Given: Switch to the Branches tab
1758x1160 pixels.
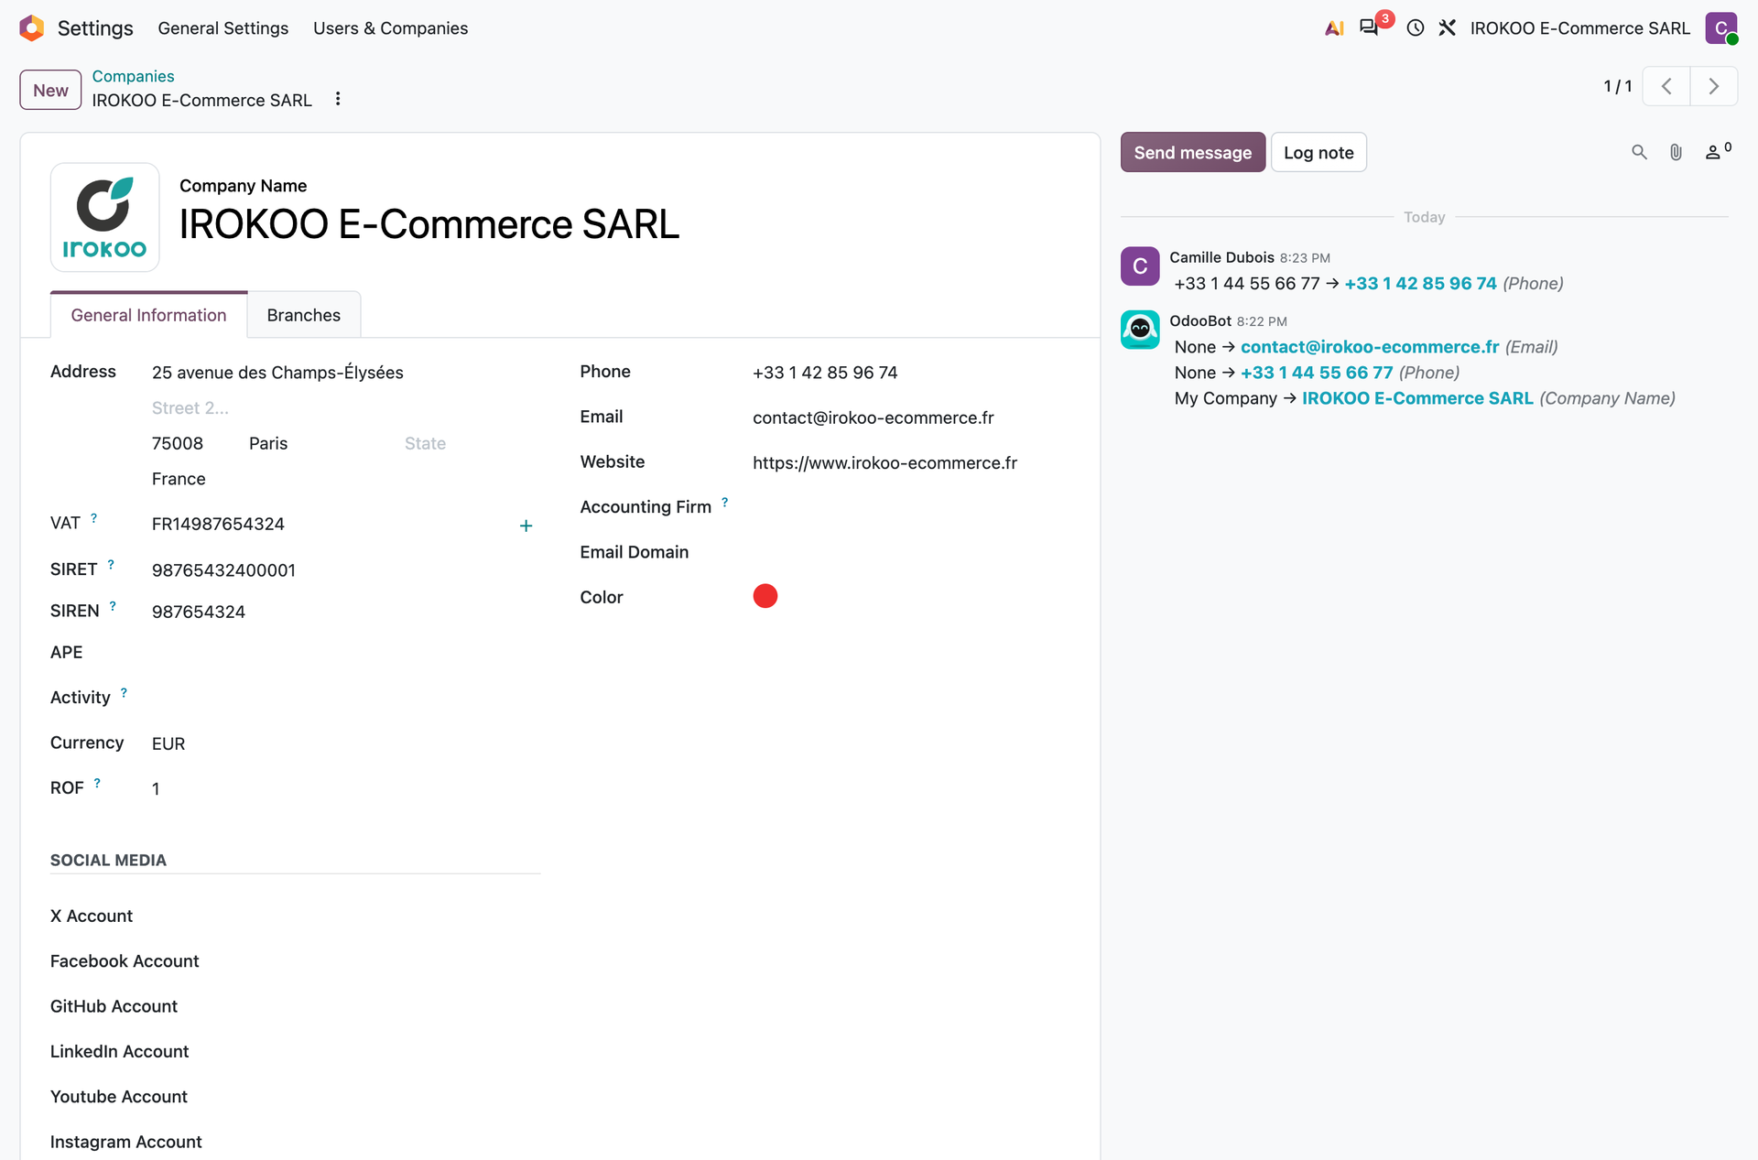Looking at the screenshot, I should pyautogui.click(x=304, y=315).
